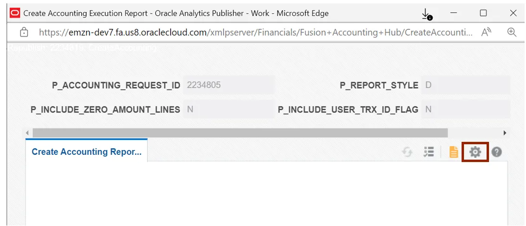Open the orange View Report document icon
This screenshot has width=526, height=226.
[x=453, y=152]
